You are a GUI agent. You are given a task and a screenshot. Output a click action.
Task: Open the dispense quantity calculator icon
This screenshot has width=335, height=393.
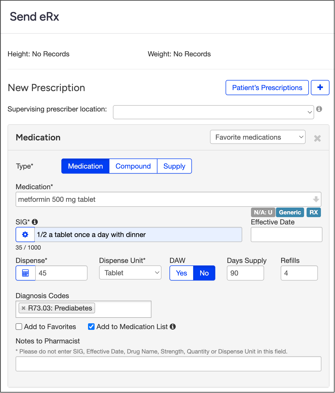[25, 273]
